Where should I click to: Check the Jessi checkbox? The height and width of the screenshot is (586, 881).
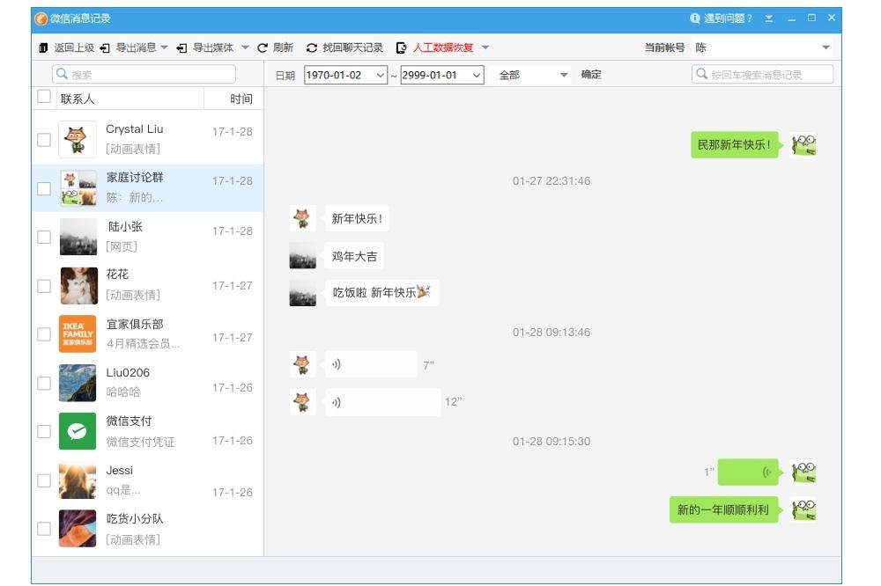pyautogui.click(x=44, y=480)
